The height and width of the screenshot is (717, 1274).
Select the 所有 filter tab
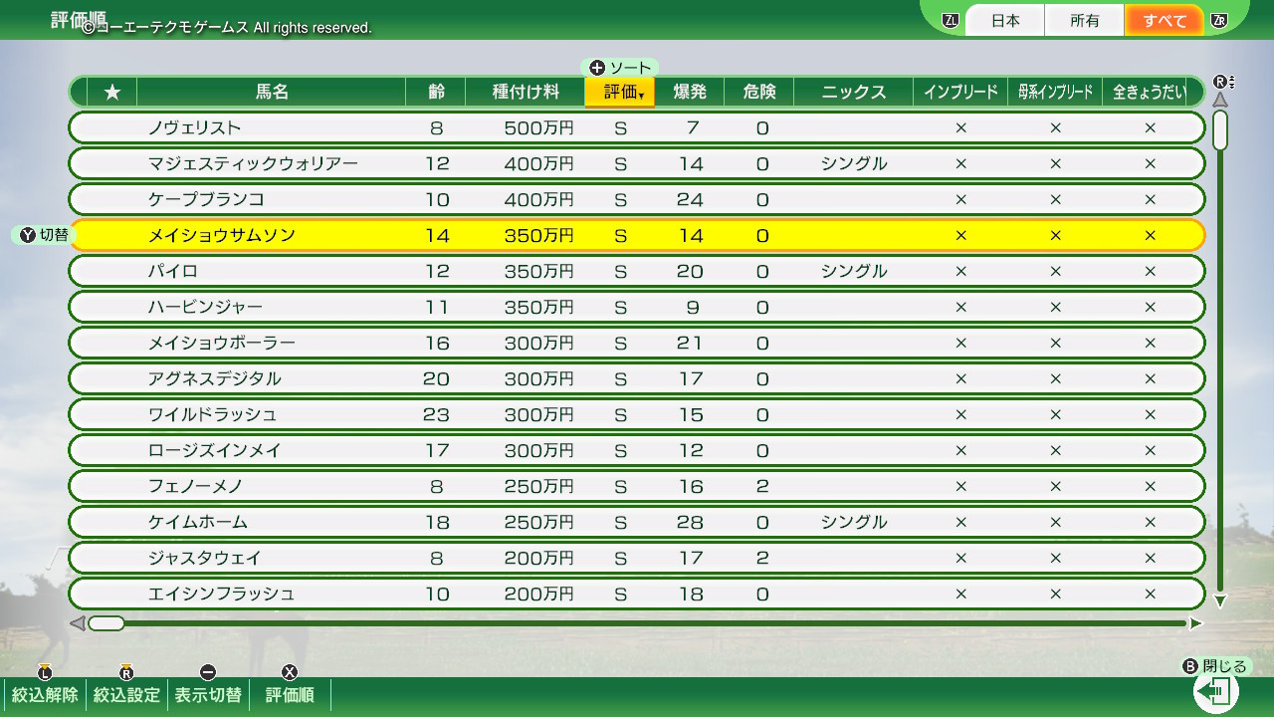coord(1085,20)
